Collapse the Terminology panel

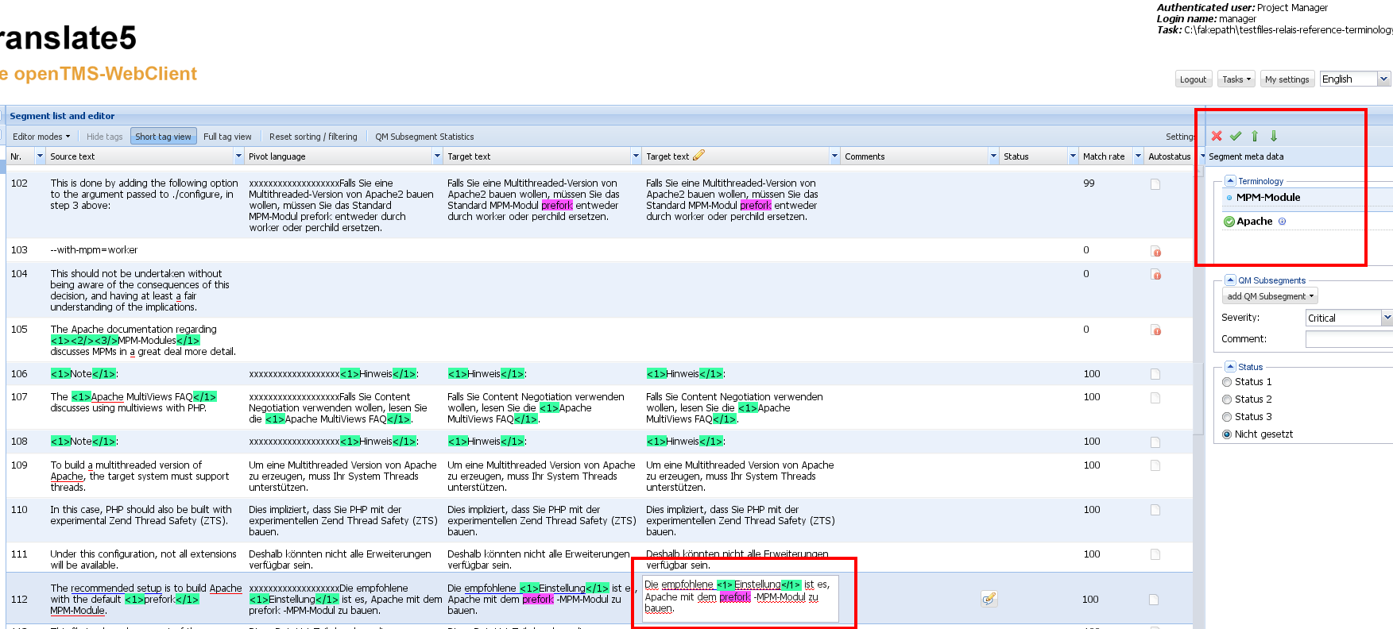tap(1230, 181)
